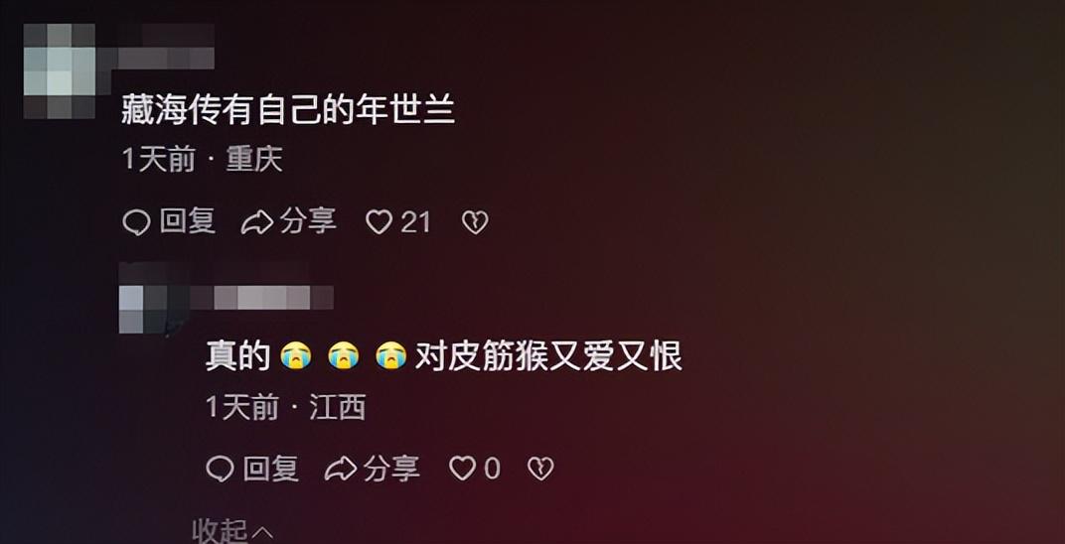Image resolution: width=1065 pixels, height=544 pixels.
Task: Tap broken heart icon on Jiangxi reply
Action: [x=540, y=469]
